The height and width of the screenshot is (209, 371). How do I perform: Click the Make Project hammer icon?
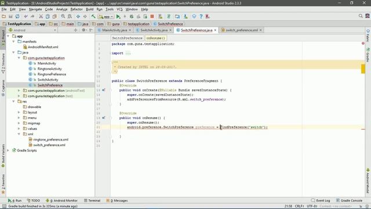[93, 16]
